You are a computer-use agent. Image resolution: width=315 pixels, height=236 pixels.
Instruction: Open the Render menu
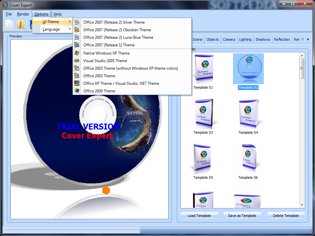(x=23, y=14)
